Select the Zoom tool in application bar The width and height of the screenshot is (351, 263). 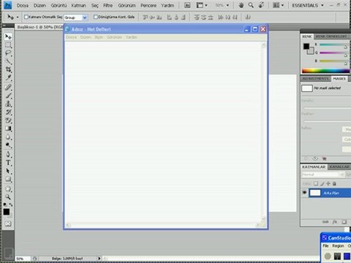251,5
